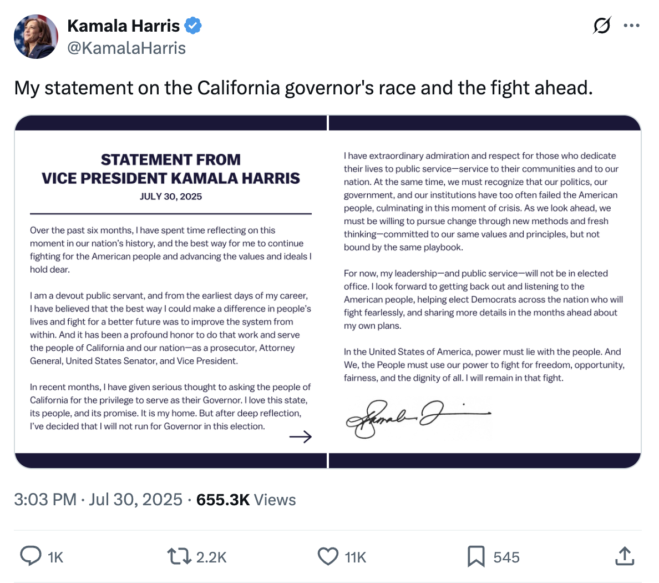Click the 2.2K reposts count
Viewport: 659px width, 583px height.
pyautogui.click(x=211, y=557)
